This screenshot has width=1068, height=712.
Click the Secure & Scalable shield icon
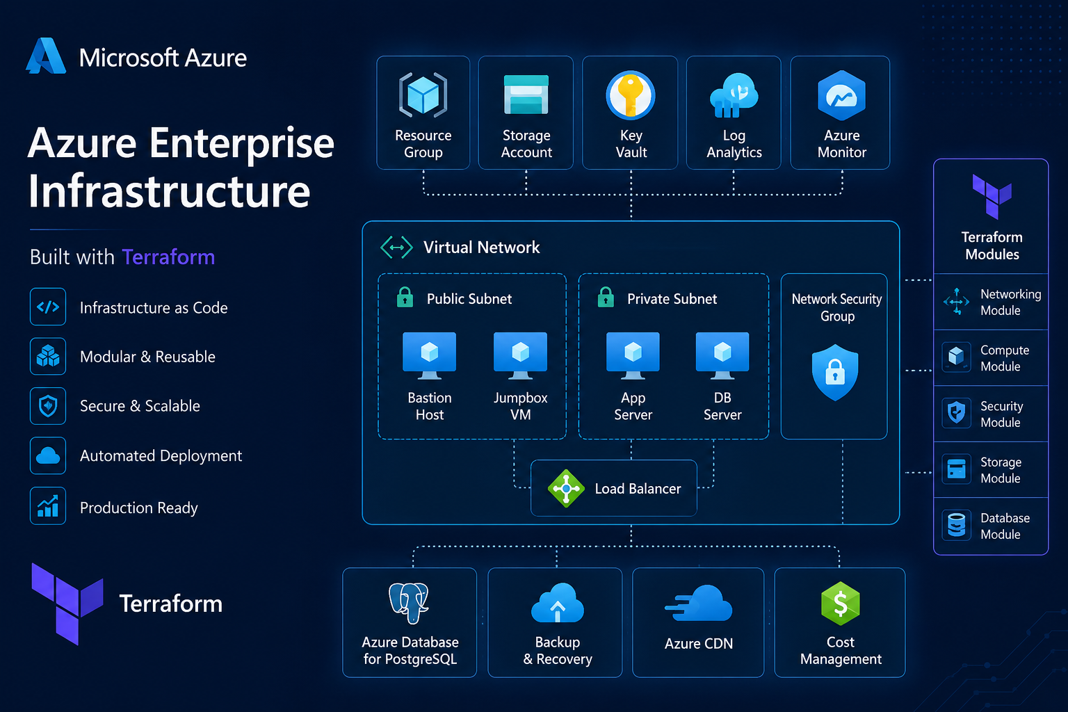(x=48, y=406)
